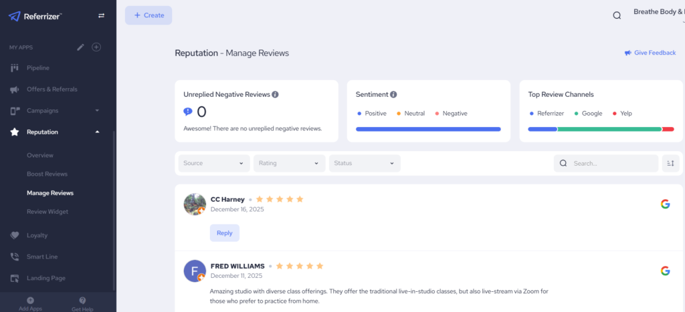Click the plus circle add app icon
This screenshot has height=312, width=685.
coord(96,47)
